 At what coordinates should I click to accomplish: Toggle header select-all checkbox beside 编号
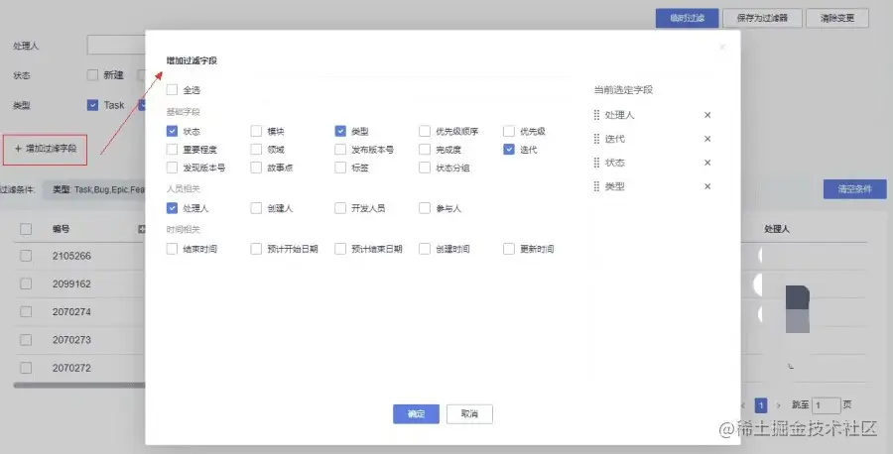point(26,229)
